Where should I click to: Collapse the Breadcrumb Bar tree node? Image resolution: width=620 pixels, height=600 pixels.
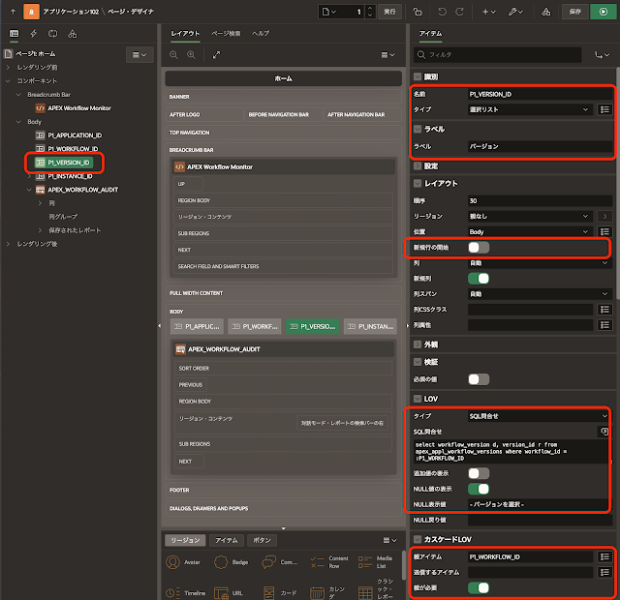18,95
